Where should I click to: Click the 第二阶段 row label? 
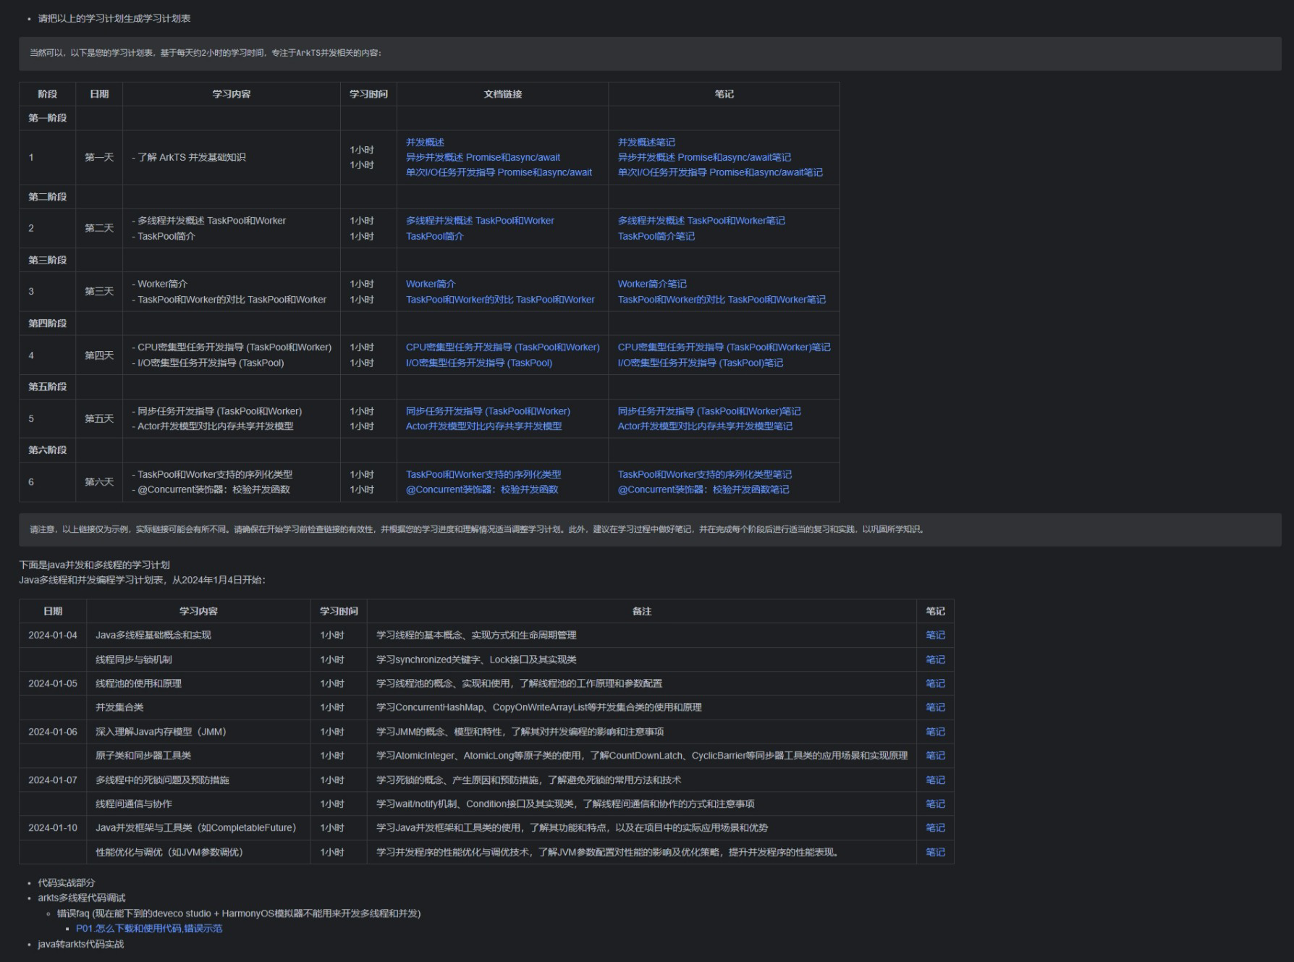click(48, 198)
